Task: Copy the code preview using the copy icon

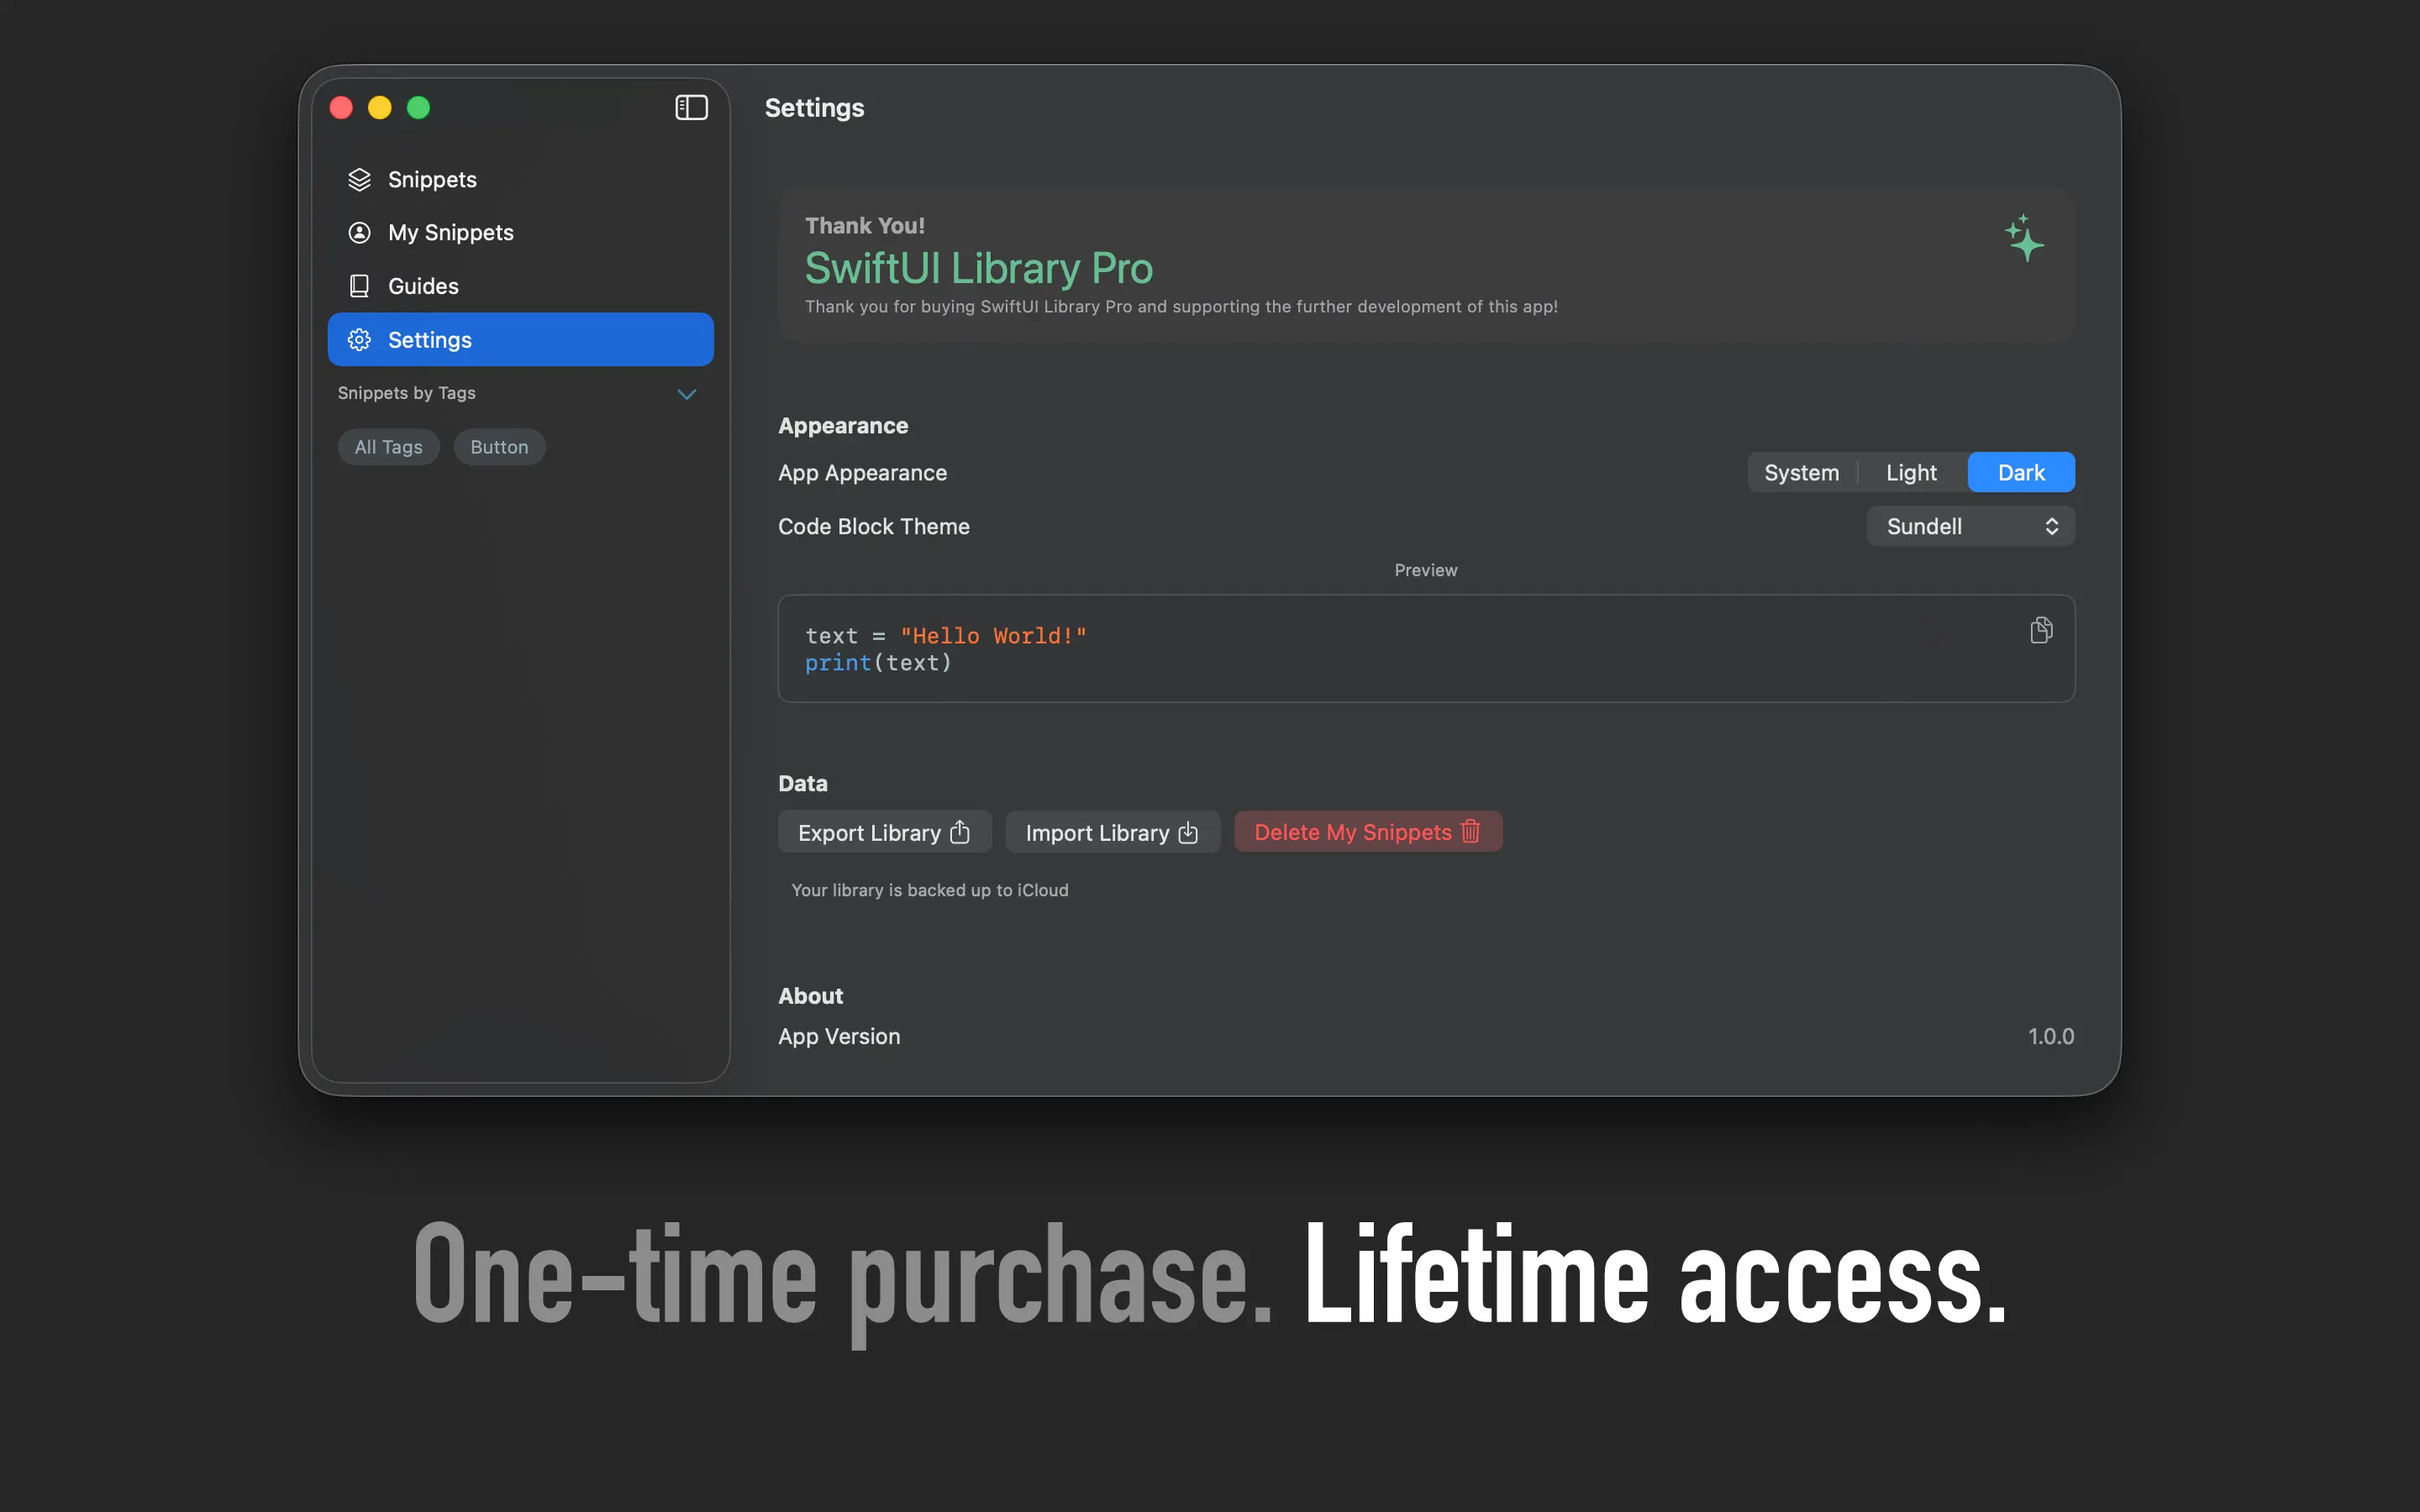Action: pos(2041,629)
